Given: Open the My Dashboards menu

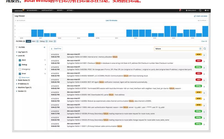Looking at the screenshot, I should tap(32, 10).
